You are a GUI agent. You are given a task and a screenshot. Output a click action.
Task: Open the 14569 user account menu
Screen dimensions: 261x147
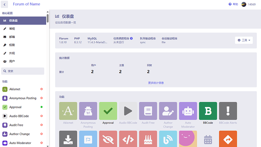(249, 4)
